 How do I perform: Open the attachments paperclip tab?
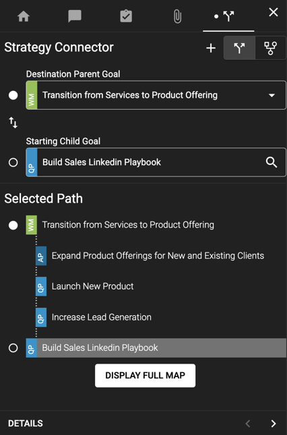tap(177, 16)
